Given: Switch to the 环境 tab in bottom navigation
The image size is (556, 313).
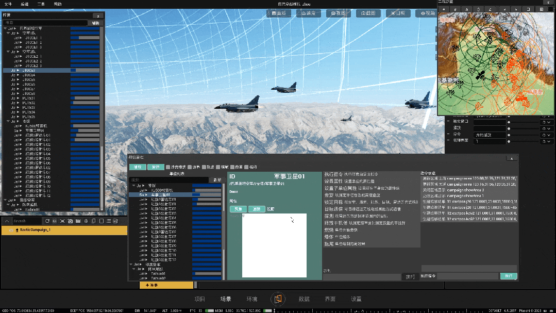Looking at the screenshot, I should pyautogui.click(x=252, y=299).
